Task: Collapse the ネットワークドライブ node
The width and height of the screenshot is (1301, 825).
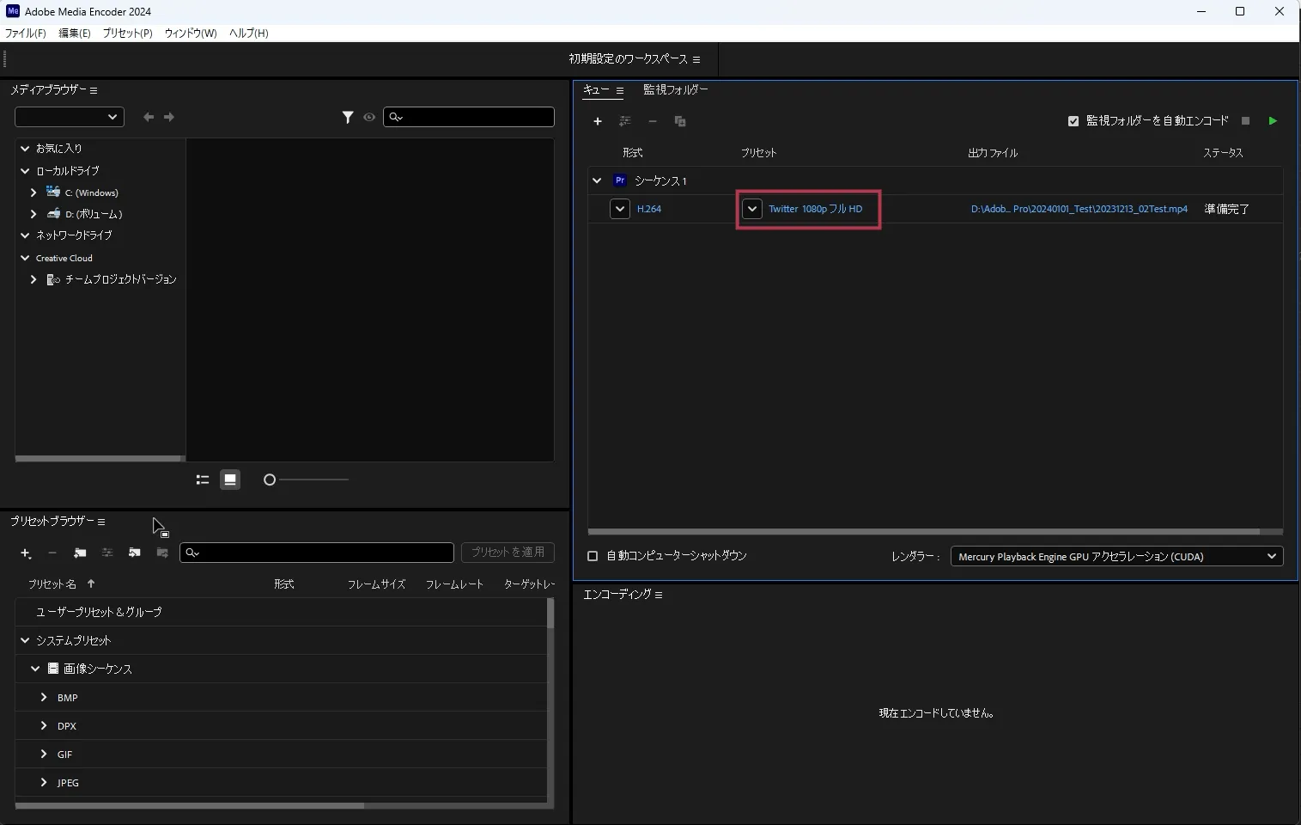Action: 25,235
